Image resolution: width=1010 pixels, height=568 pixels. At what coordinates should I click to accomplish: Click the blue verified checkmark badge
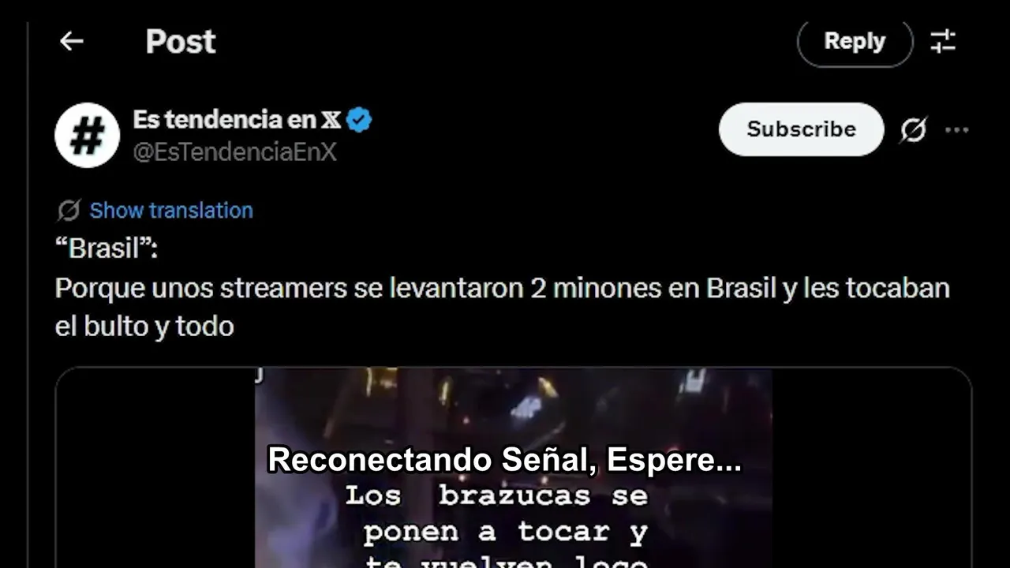(x=359, y=120)
